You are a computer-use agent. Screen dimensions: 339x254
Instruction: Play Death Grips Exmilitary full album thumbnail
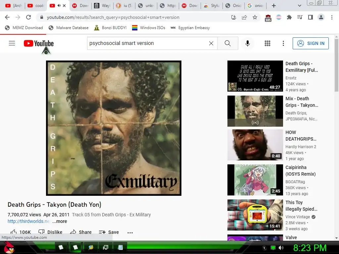[x=255, y=76]
